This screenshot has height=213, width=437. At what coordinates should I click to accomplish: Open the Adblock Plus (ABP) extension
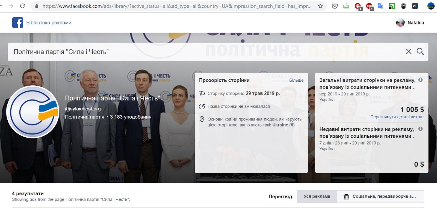click(369, 6)
